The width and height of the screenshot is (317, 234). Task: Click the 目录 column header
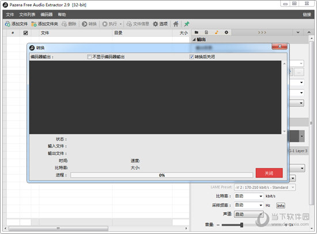coord(118,33)
